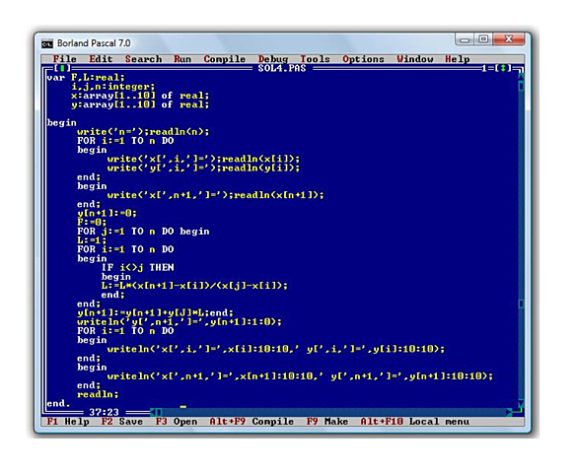Open the Run menu

click(x=182, y=59)
